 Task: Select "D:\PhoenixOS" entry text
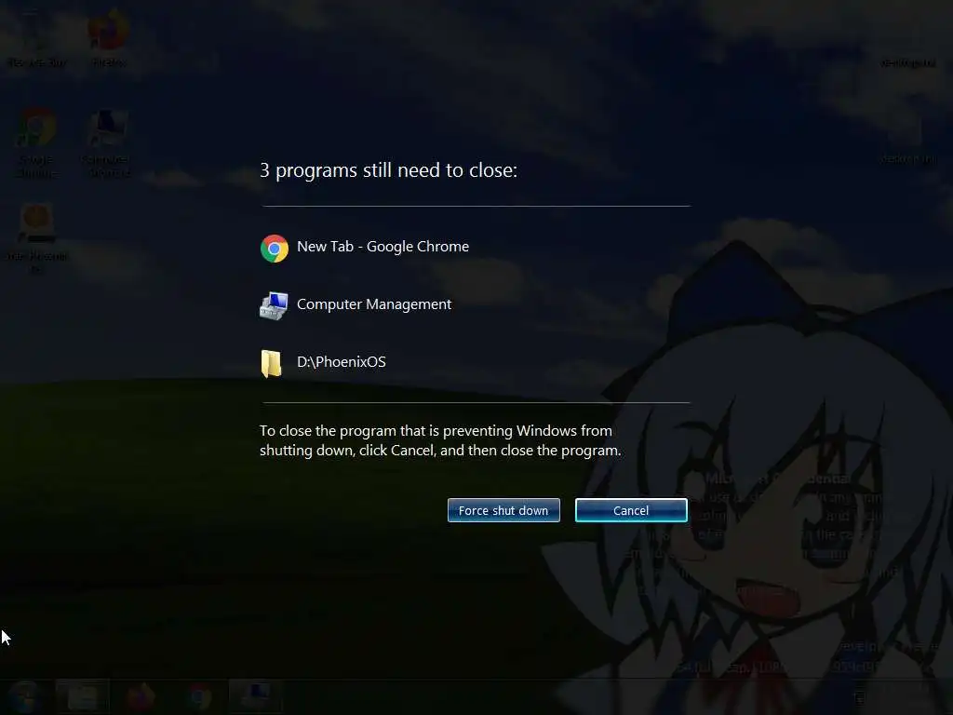click(x=341, y=362)
